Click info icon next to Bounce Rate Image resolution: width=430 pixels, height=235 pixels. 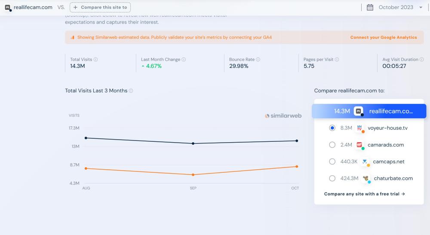258,60
